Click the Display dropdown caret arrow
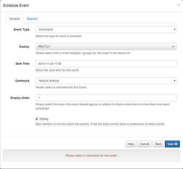The image size is (183, 169). (x=173, y=47)
